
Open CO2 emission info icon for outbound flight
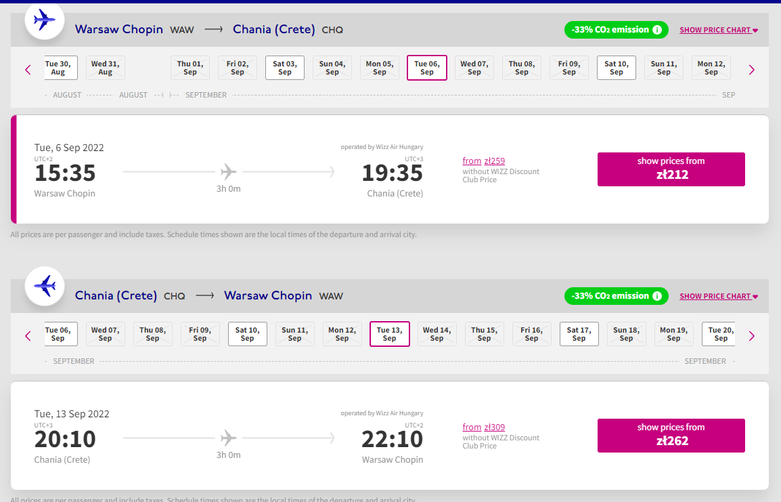click(x=657, y=30)
